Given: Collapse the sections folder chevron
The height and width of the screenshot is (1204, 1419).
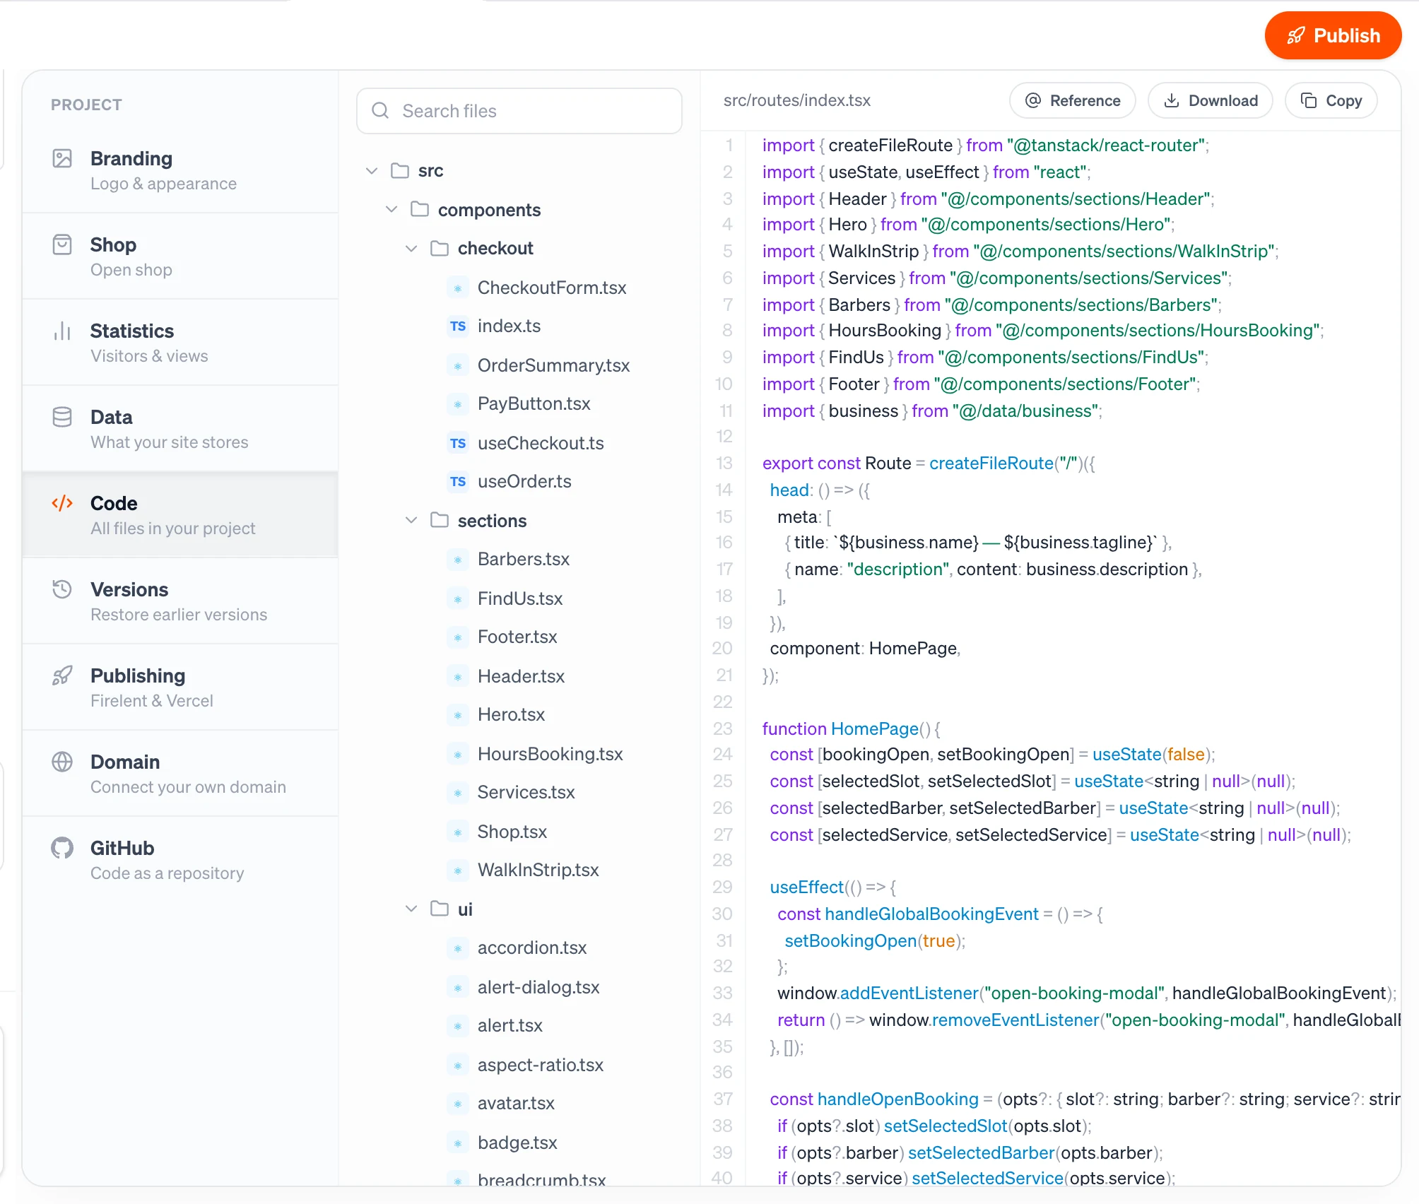Looking at the screenshot, I should [411, 520].
